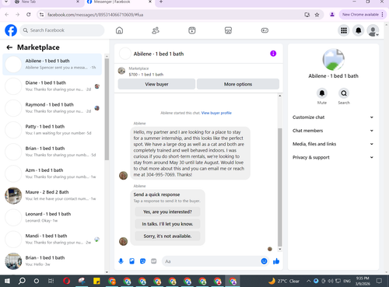Open Mandi - 1 bed 1 bath conversation

tap(52, 239)
